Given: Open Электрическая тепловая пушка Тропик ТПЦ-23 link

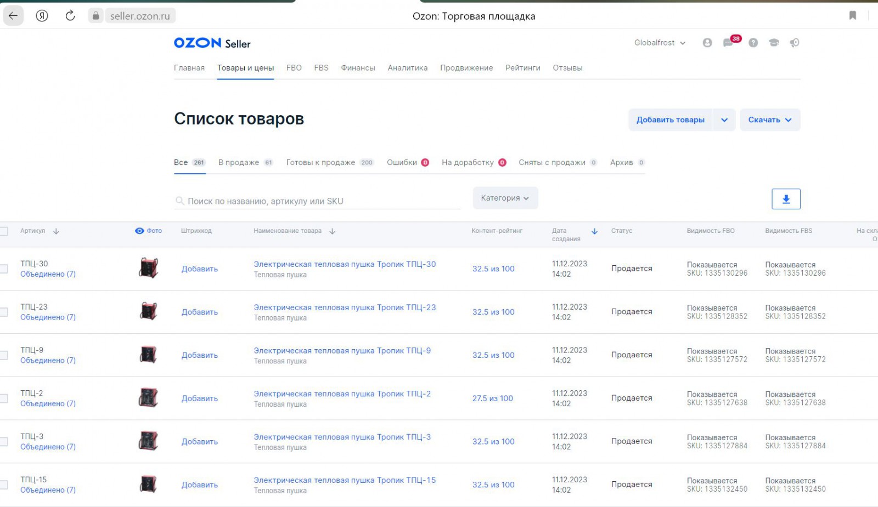Looking at the screenshot, I should coord(345,307).
